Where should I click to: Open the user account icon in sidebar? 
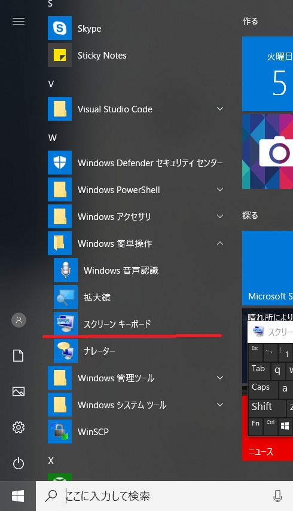click(x=19, y=320)
